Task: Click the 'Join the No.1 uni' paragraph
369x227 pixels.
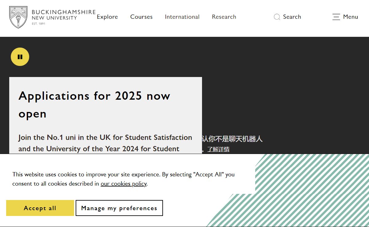Action: tap(105, 143)
